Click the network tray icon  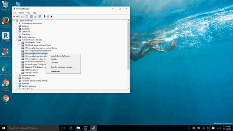(204, 128)
